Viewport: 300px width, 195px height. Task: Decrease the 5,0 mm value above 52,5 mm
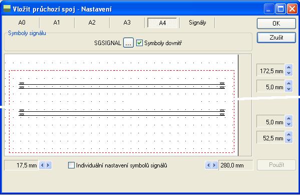click(288, 124)
